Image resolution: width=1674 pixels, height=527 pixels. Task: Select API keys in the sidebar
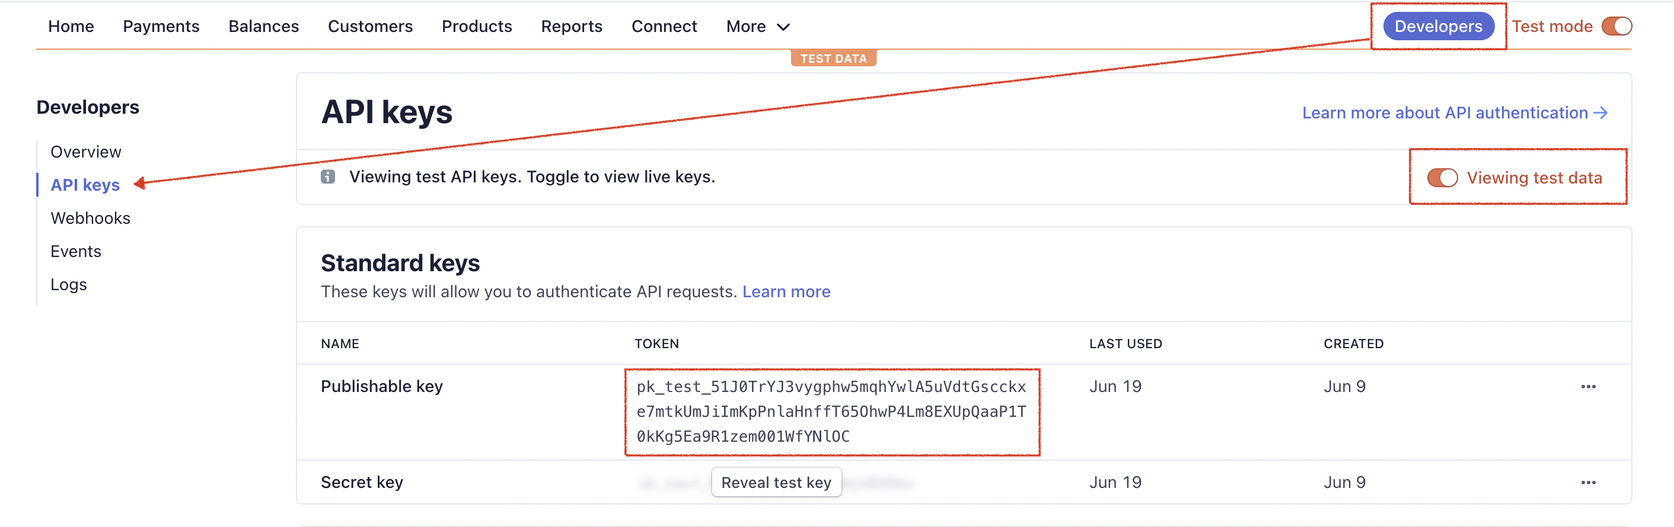[85, 184]
